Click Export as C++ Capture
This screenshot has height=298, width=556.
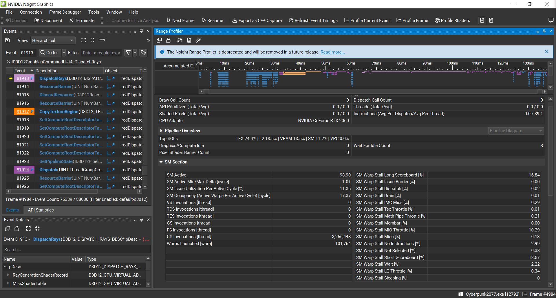(x=257, y=21)
